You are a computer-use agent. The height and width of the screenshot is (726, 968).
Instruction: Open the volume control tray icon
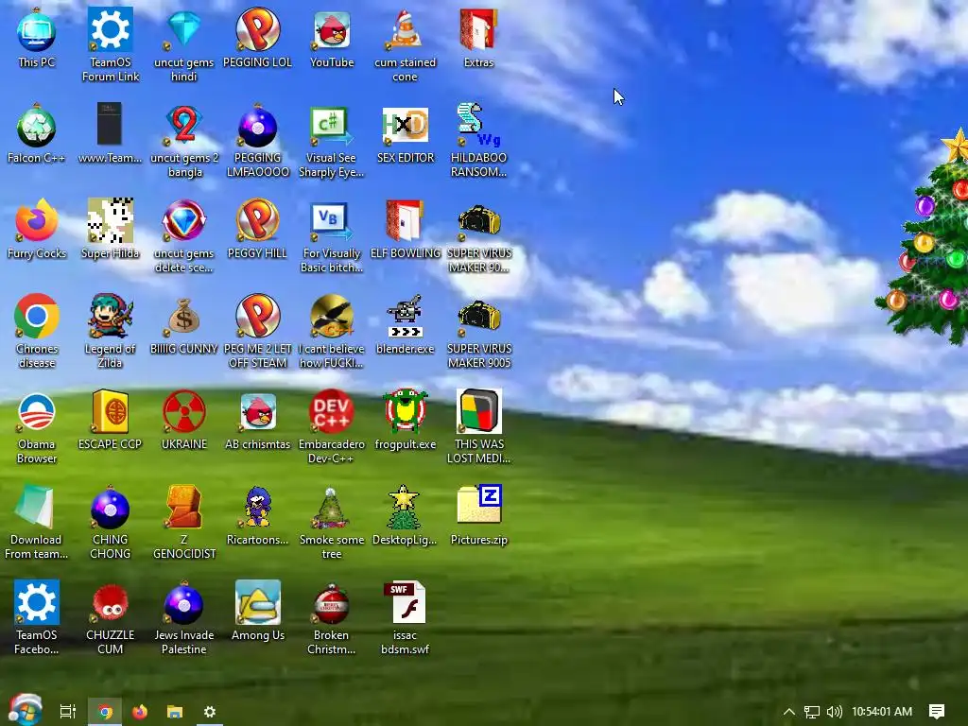(834, 712)
